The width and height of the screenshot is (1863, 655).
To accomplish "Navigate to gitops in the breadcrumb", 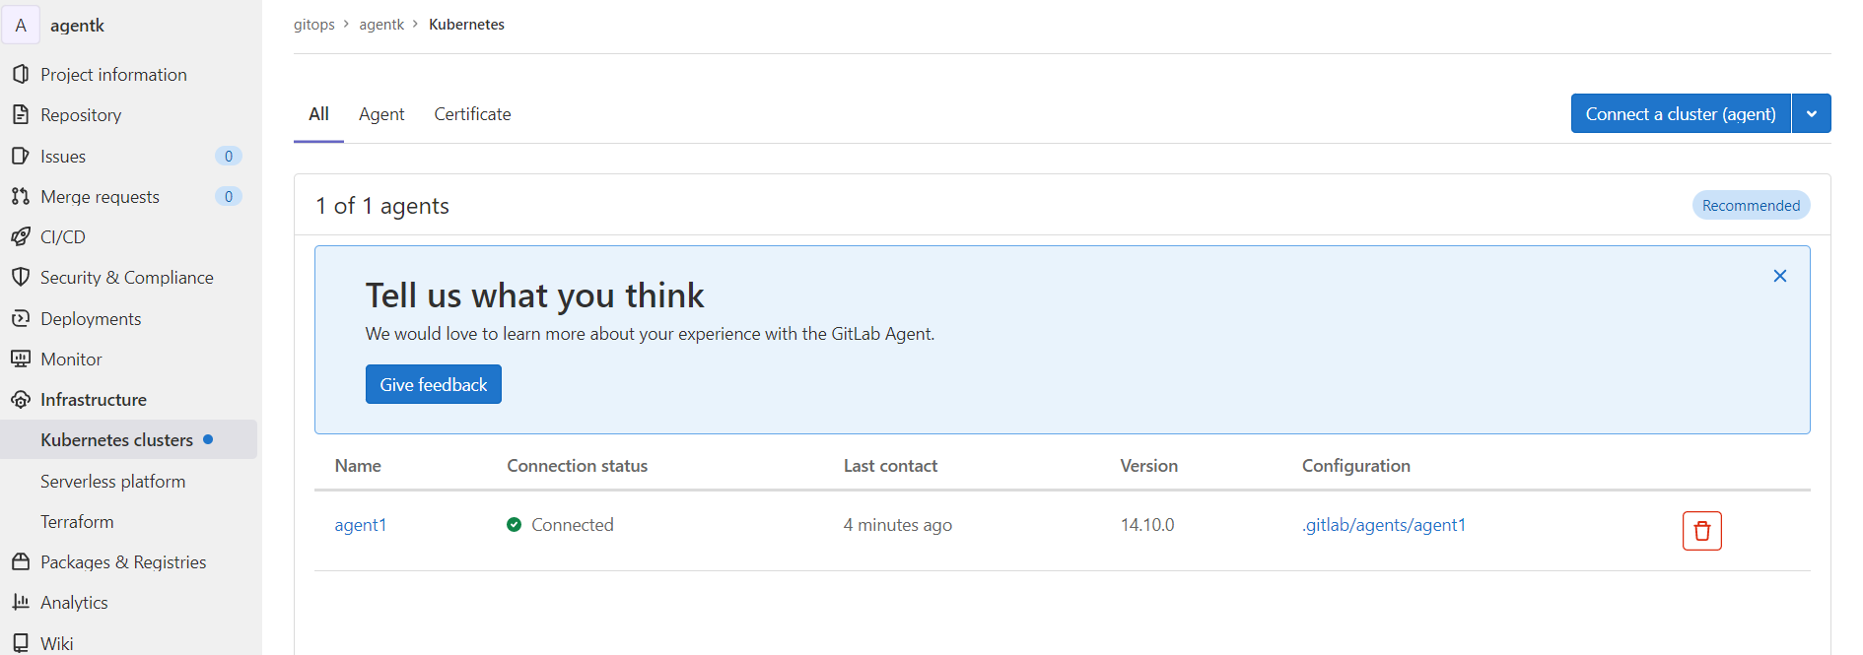I will tap(313, 24).
